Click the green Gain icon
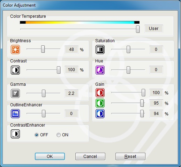Viewport: 181px width, 167px height. (100, 103)
